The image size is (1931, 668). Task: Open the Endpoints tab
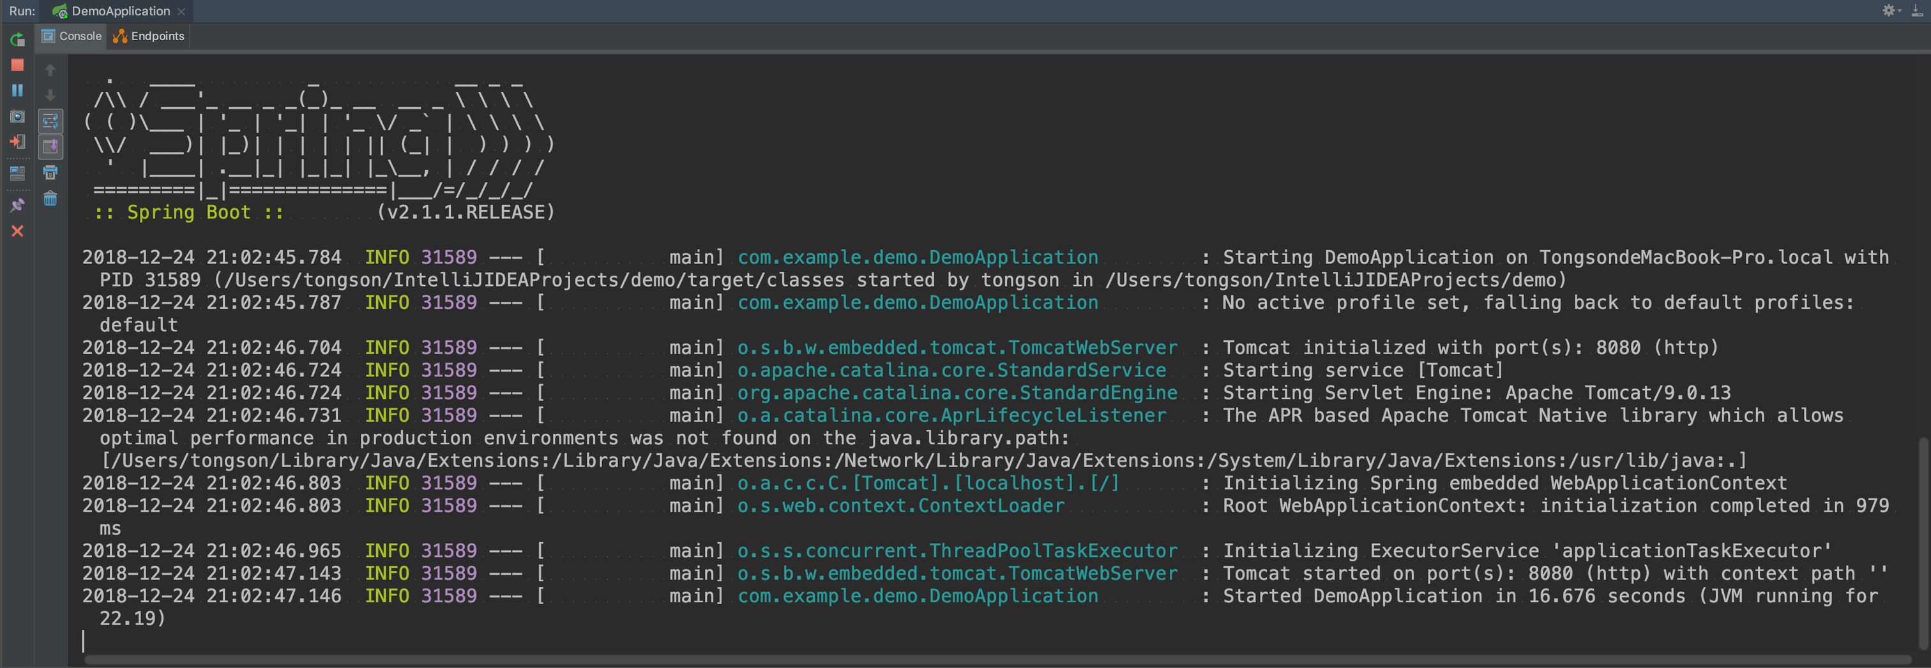click(148, 36)
